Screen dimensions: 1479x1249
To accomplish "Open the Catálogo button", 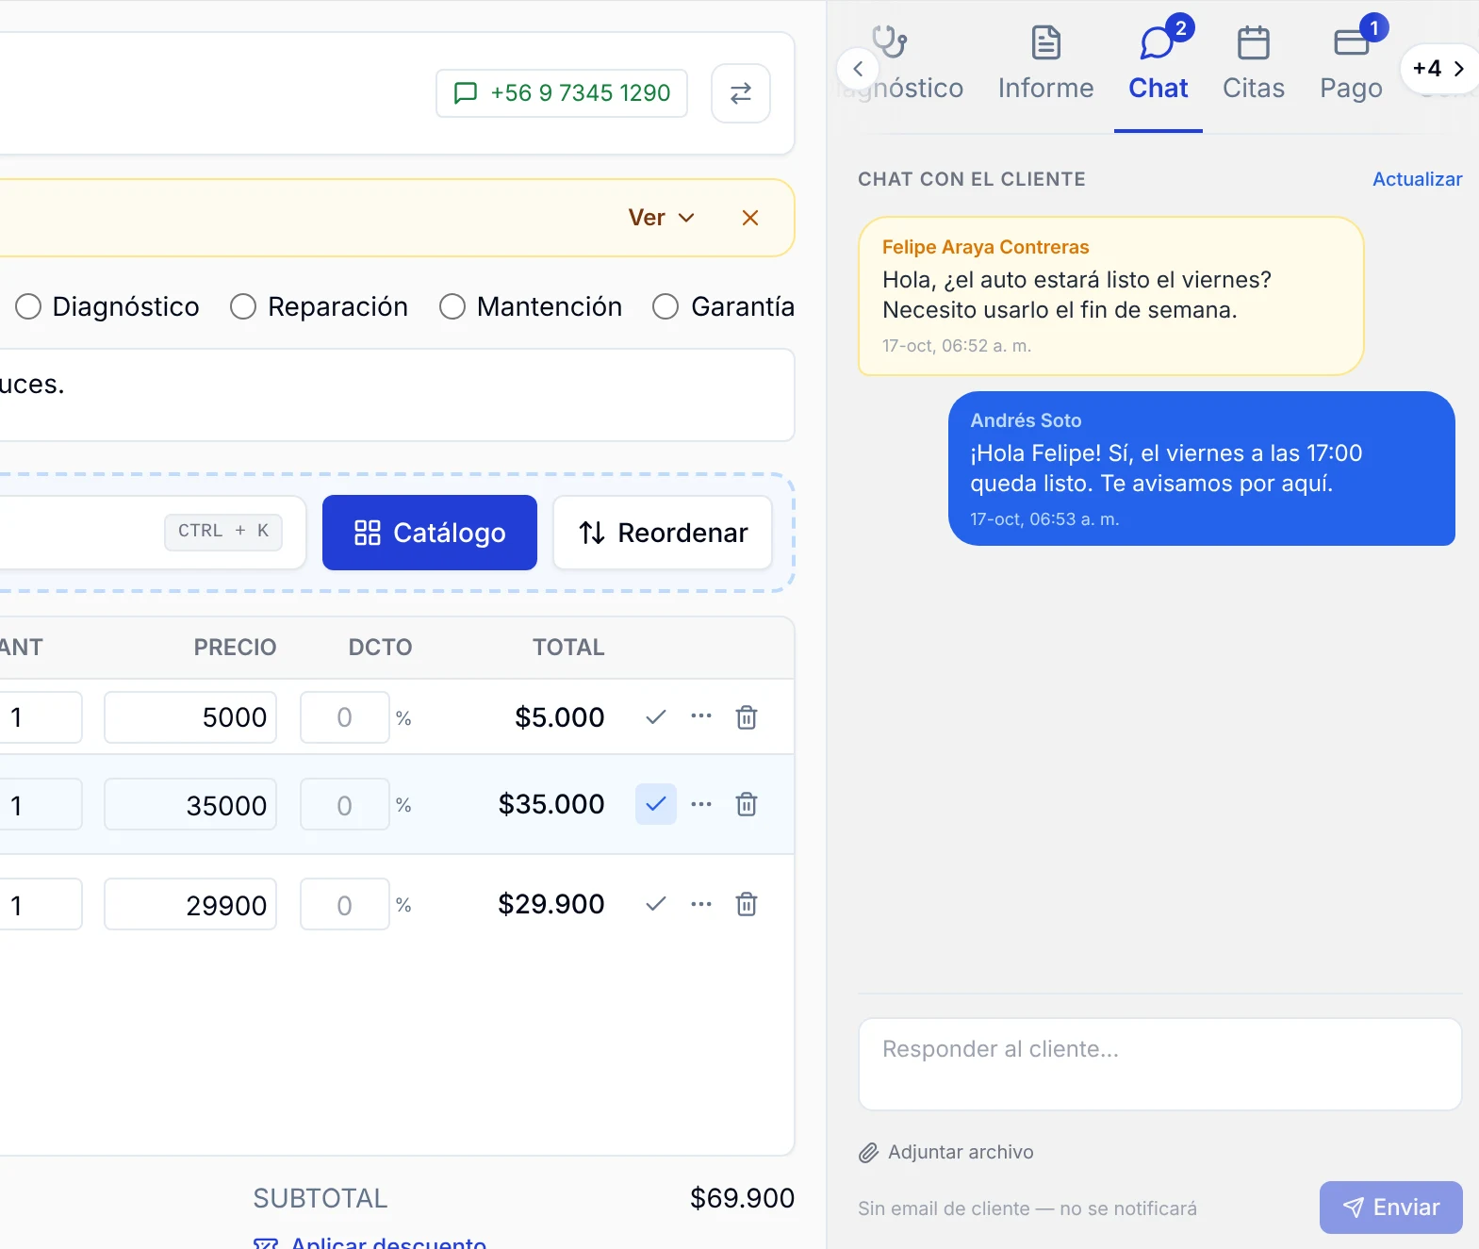I will click(x=430, y=533).
